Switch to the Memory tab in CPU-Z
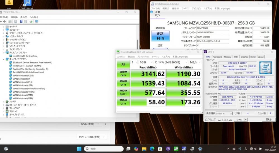Screen dimensions: 279x153 pyautogui.click(x=227, y=57)
